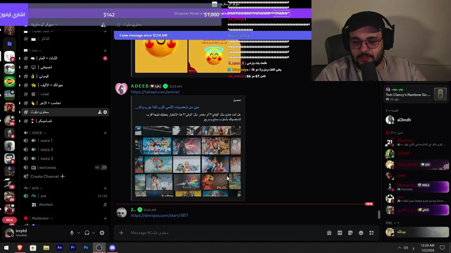Open the server folder icon in sidebar

pos(10,44)
